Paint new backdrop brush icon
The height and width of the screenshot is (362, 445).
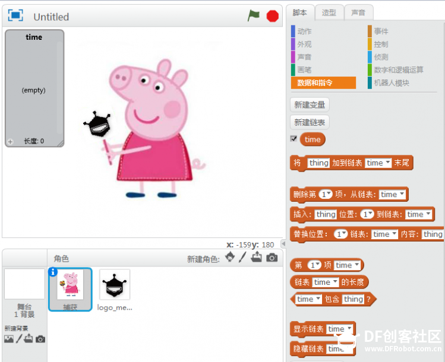(19, 339)
